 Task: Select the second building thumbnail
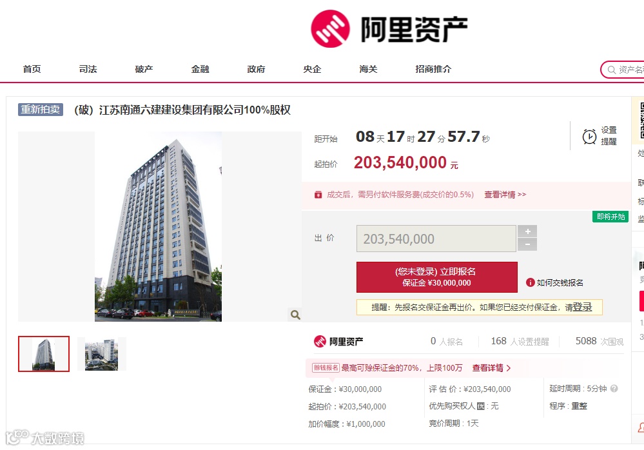[101, 354]
